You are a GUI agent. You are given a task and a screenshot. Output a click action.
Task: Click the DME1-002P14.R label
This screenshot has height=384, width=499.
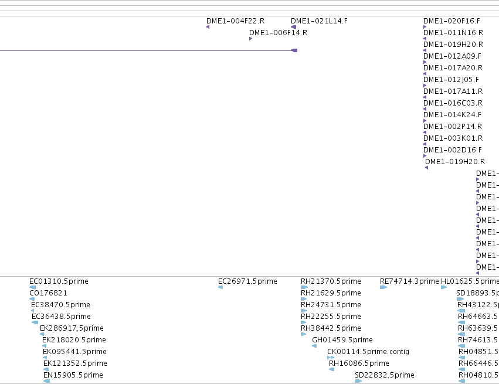point(453,127)
